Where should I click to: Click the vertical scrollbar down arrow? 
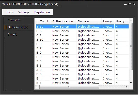pyautogui.click(x=131, y=83)
